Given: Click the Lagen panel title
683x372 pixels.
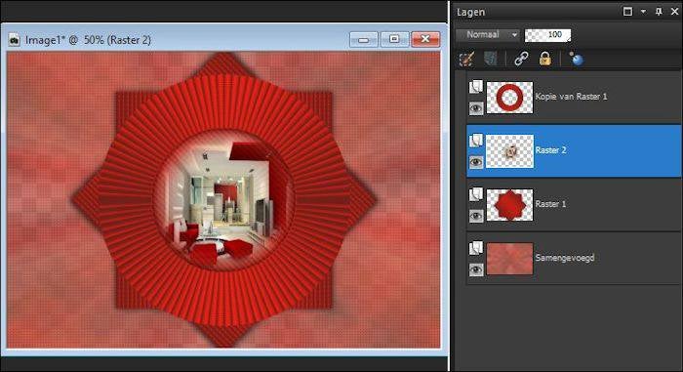Looking at the screenshot, I should click(470, 13).
